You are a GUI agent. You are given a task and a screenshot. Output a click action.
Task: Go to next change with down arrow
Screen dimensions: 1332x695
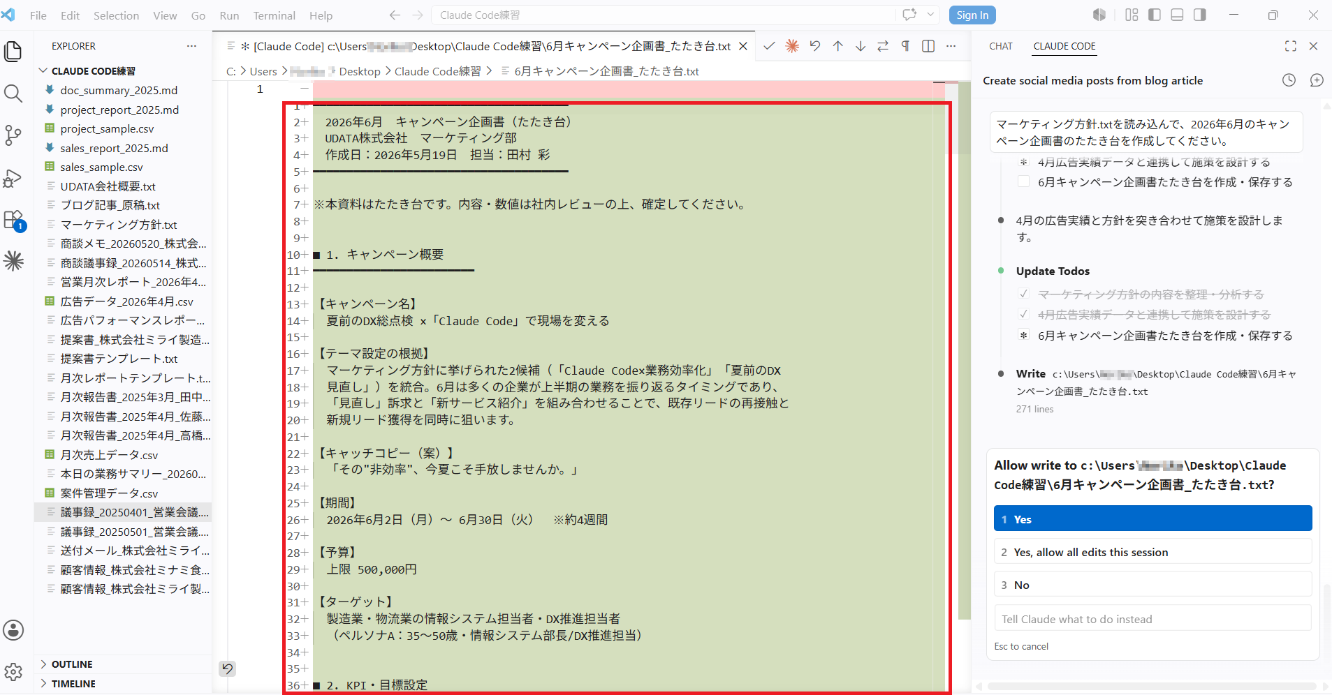(861, 46)
